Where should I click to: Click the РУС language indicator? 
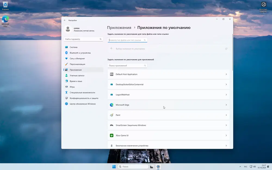tap(246, 167)
